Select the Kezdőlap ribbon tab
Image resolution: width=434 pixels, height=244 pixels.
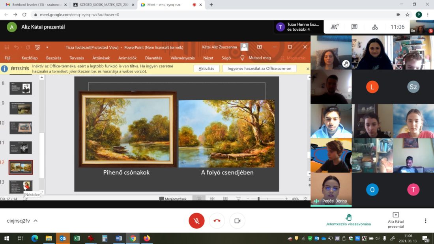click(30, 58)
